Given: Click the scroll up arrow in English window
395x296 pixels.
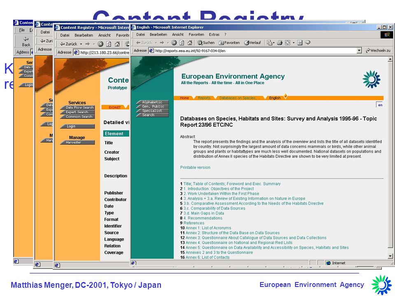Looking at the screenshot, I should tap(390, 59).
